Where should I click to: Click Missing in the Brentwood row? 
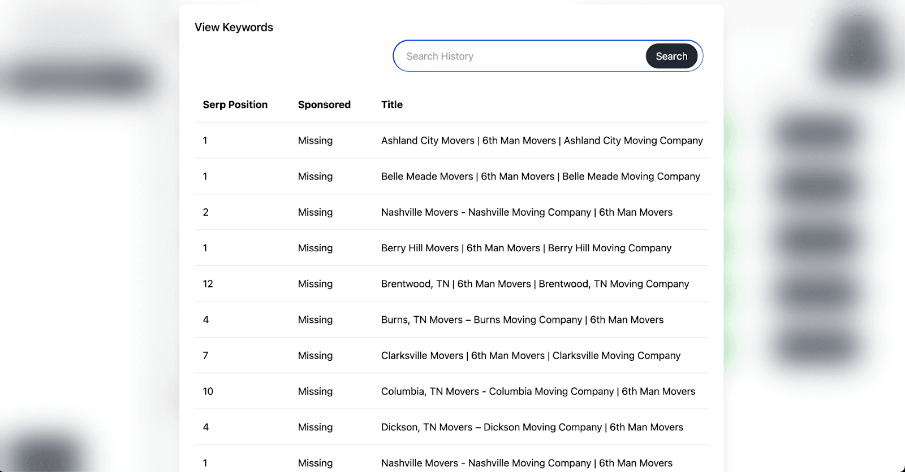(315, 284)
